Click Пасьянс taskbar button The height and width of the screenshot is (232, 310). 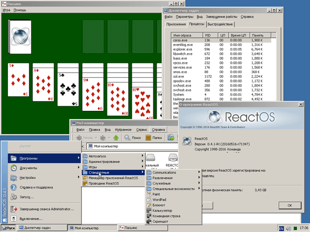click(143, 228)
